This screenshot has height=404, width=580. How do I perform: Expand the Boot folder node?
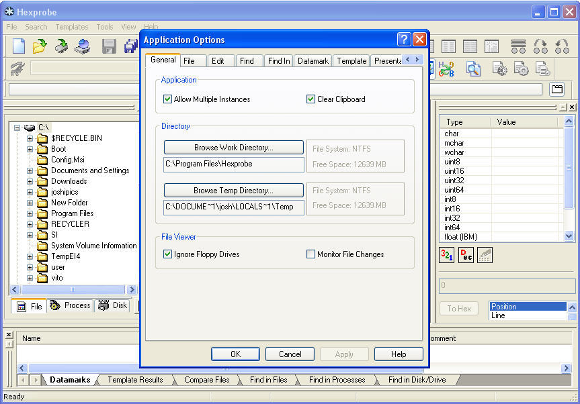[30, 149]
